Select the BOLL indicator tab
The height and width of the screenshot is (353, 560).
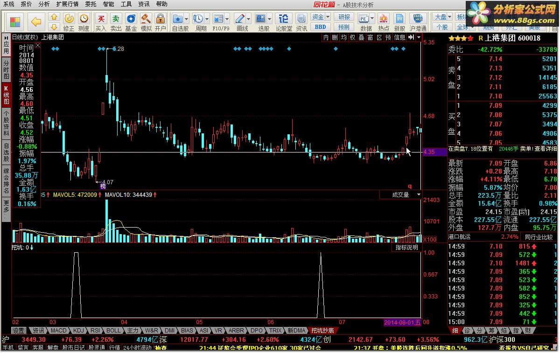[x=113, y=330]
